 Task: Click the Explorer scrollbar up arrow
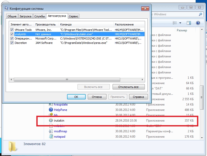click(202, 29)
